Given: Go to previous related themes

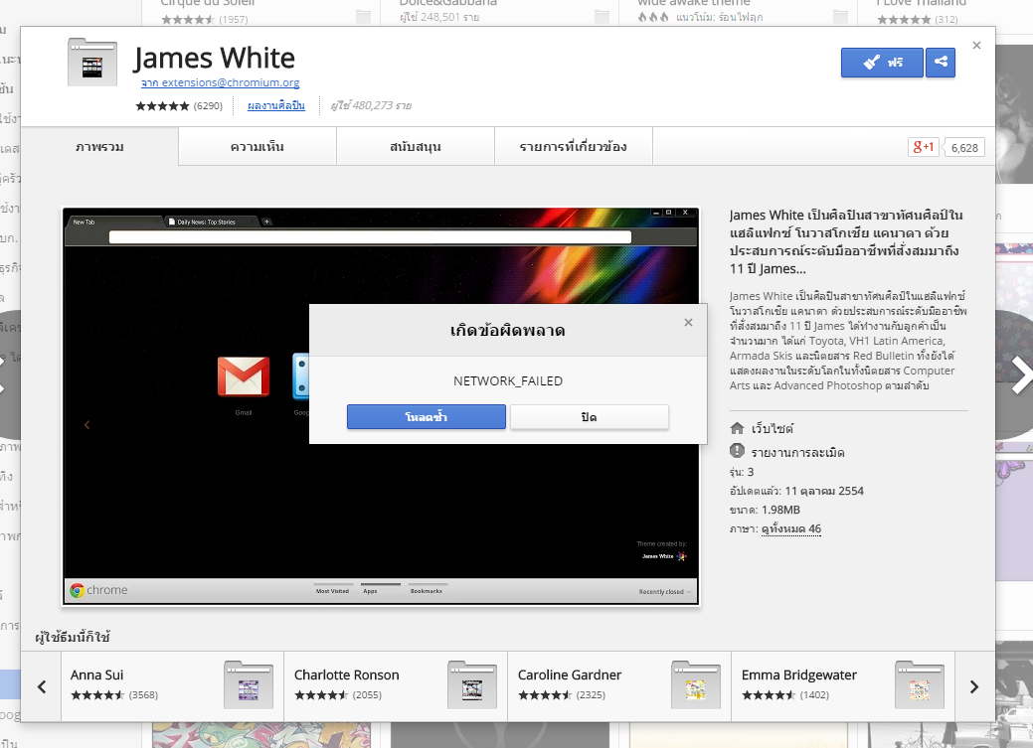Looking at the screenshot, I should point(42,686).
